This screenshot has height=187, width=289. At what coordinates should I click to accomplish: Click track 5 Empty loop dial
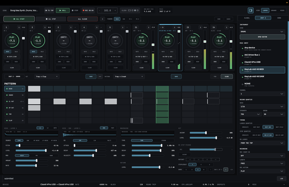click(116, 40)
